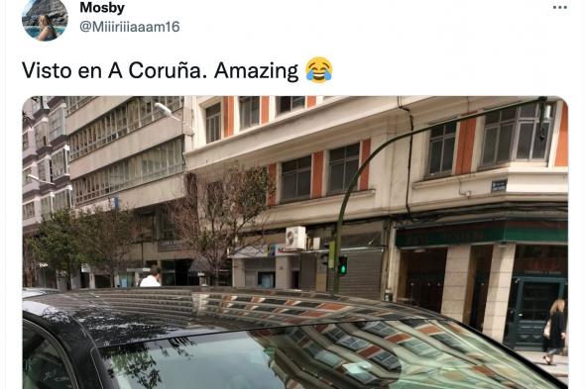
Task: Open the attached street photo
Action: point(295,243)
